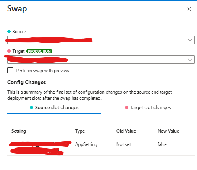Click the pink dot on Target slot changes
197x170 pixels.
pos(126,108)
